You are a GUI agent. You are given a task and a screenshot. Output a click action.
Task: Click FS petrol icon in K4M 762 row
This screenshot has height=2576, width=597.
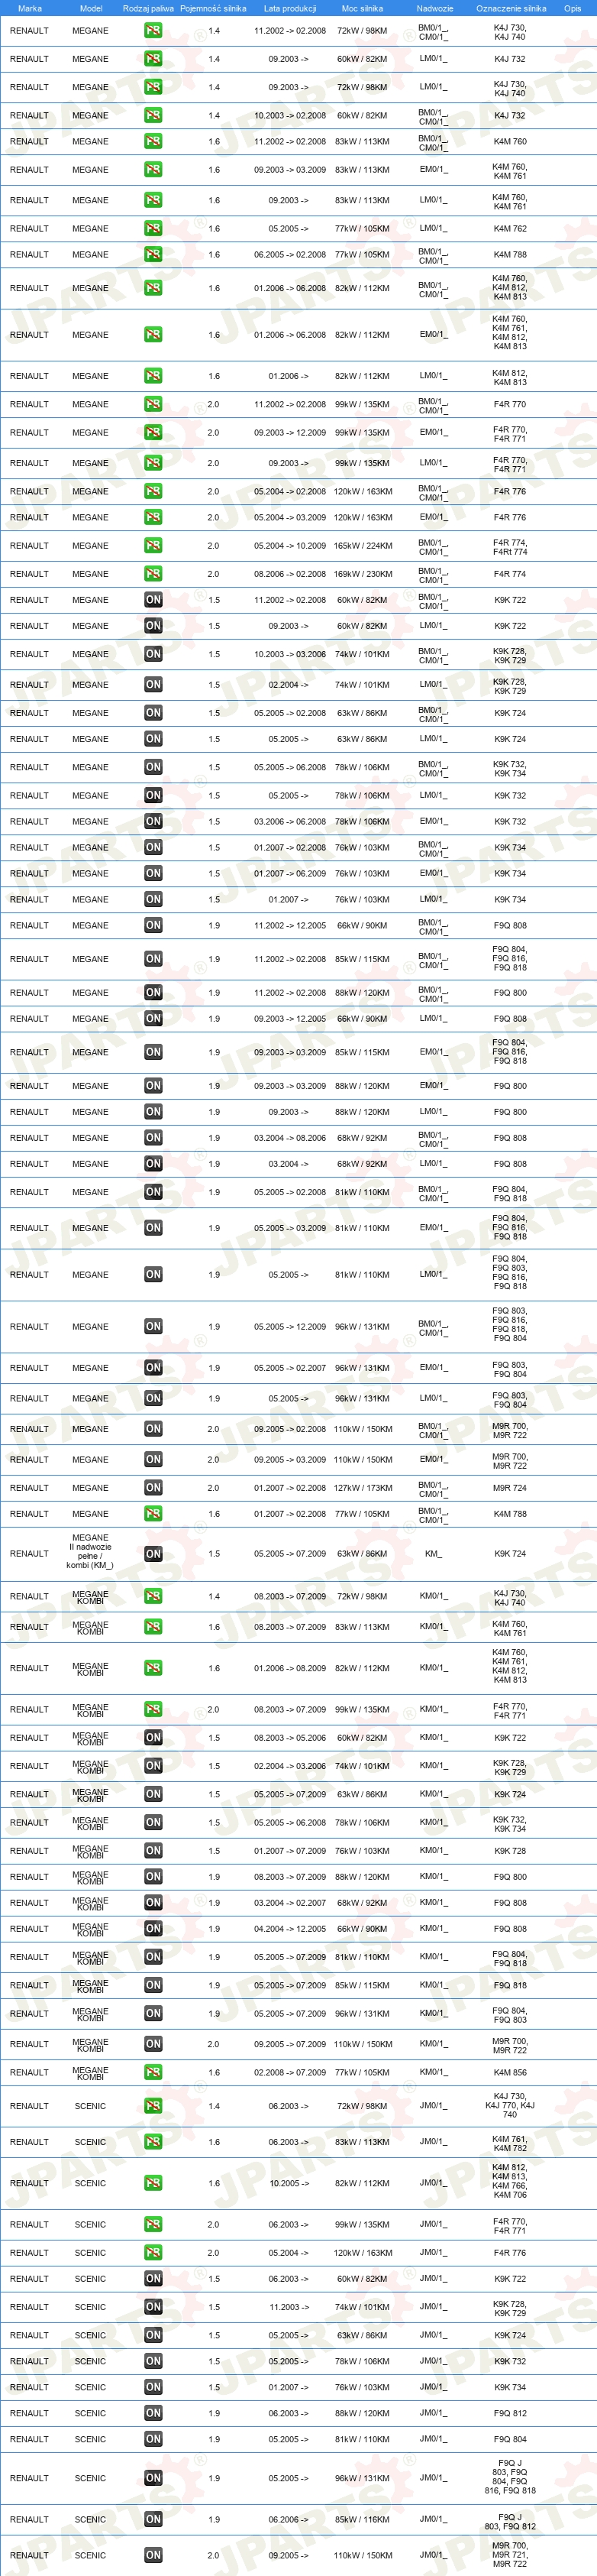coord(153,228)
